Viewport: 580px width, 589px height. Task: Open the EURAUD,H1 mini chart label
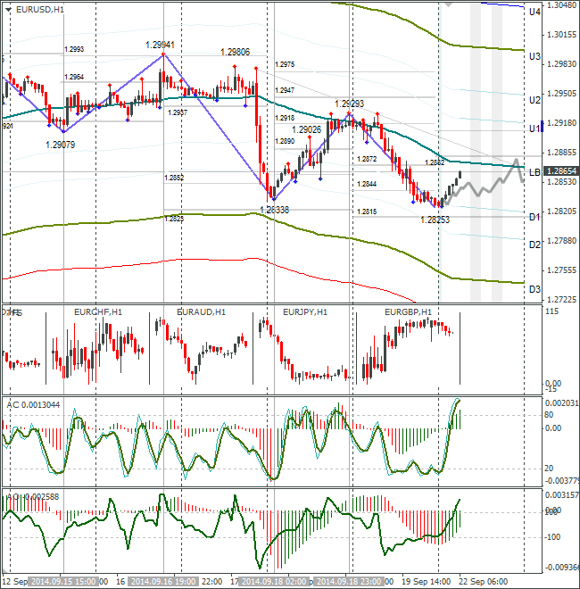click(201, 312)
